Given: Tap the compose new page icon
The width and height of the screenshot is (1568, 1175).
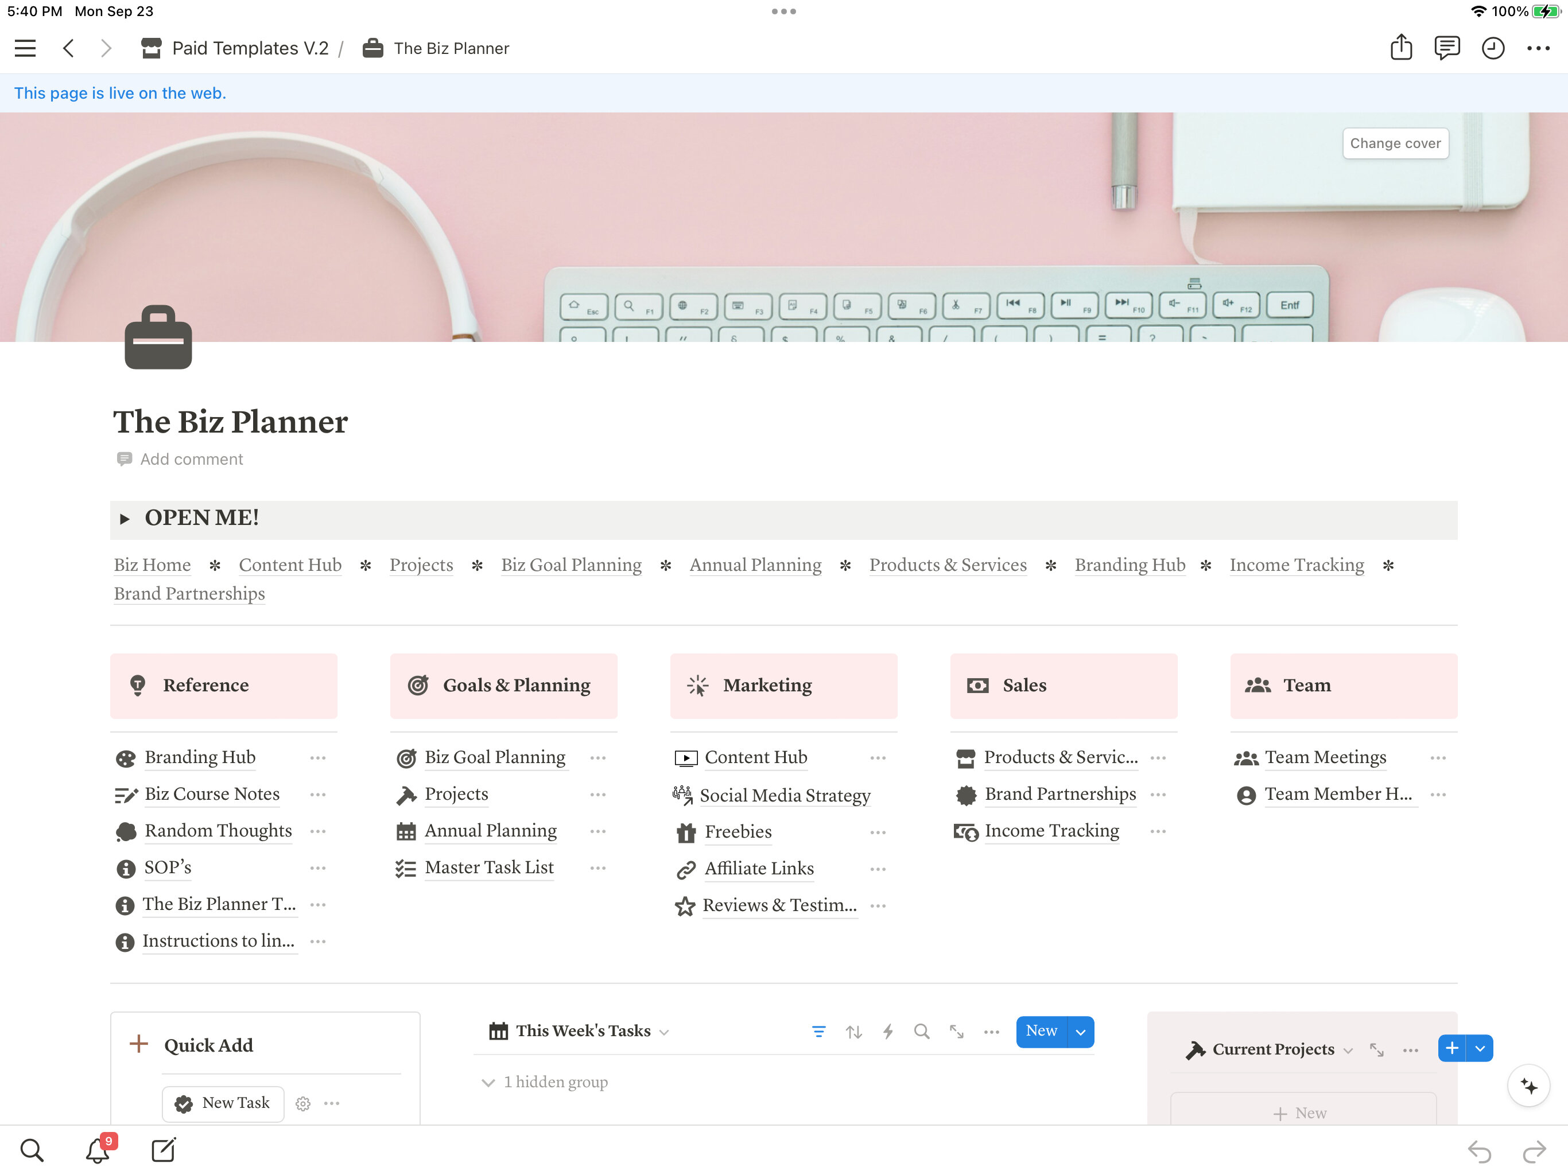Looking at the screenshot, I should point(164,1151).
